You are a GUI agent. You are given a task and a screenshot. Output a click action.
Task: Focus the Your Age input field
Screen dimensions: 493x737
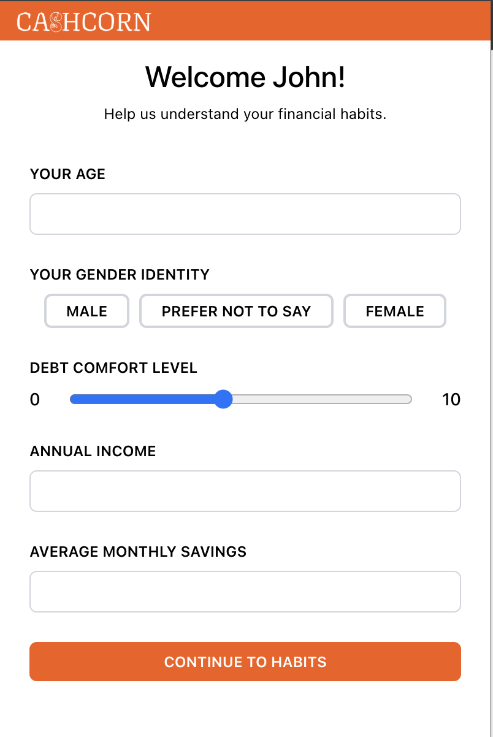245,214
